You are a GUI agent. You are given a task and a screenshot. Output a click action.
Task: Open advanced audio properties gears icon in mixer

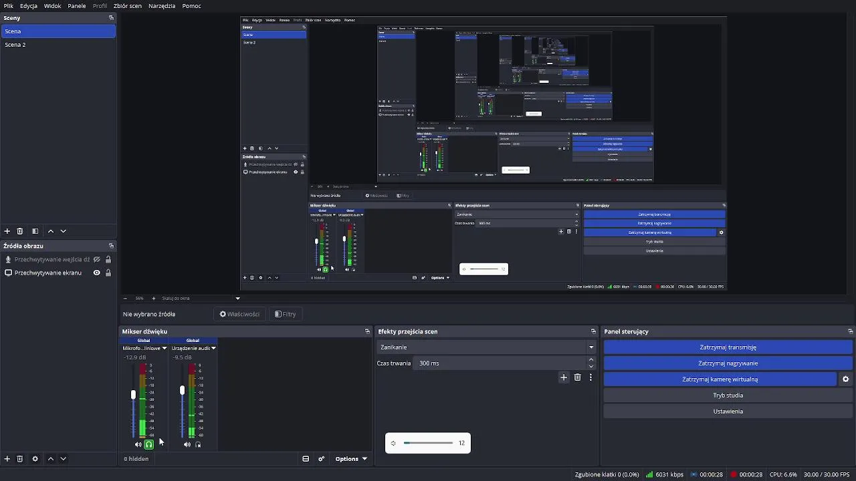pyautogui.click(x=322, y=459)
